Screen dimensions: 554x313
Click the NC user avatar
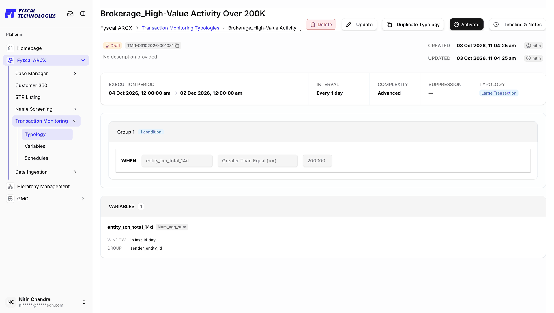(x=11, y=302)
